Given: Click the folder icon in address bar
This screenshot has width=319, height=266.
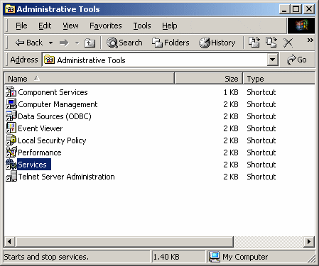Looking at the screenshot, I should [49, 60].
